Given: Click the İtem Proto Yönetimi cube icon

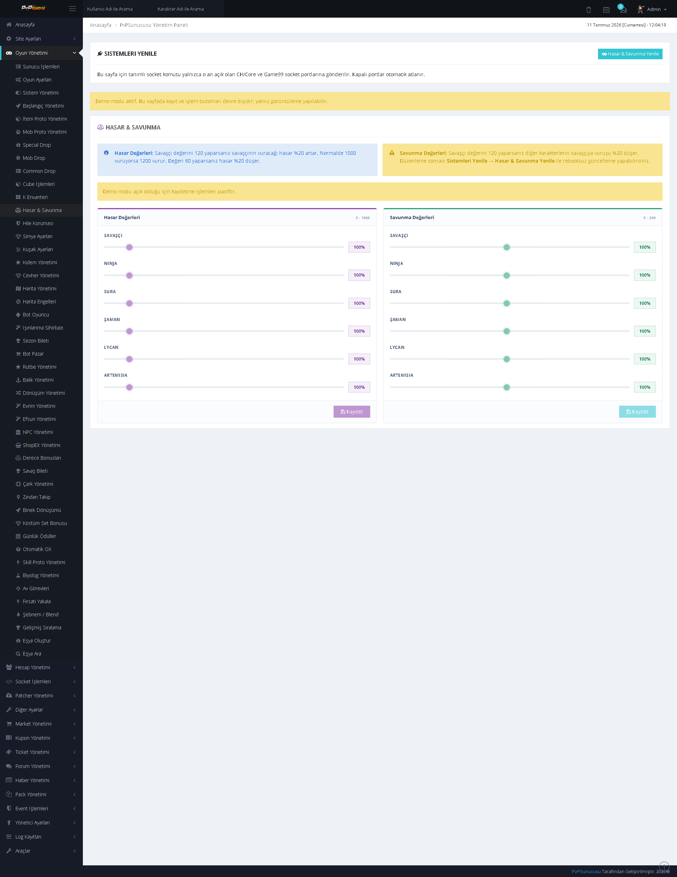Looking at the screenshot, I should click(x=18, y=119).
